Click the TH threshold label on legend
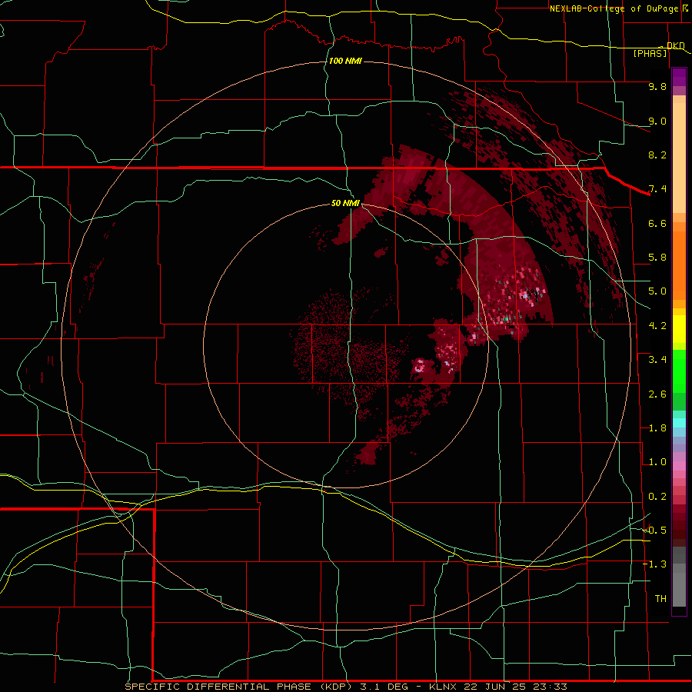692x692 pixels. coord(660,599)
